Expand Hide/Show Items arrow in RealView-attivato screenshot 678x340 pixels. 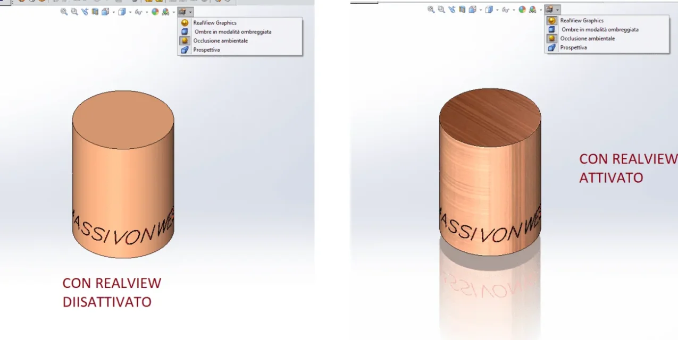pos(514,10)
